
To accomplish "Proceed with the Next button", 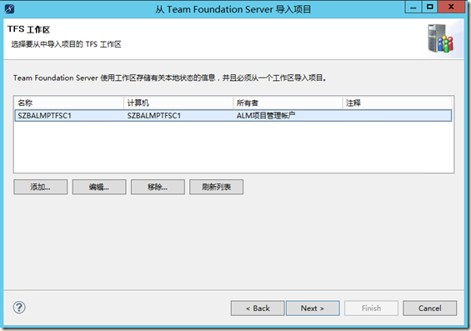I will (x=313, y=308).
